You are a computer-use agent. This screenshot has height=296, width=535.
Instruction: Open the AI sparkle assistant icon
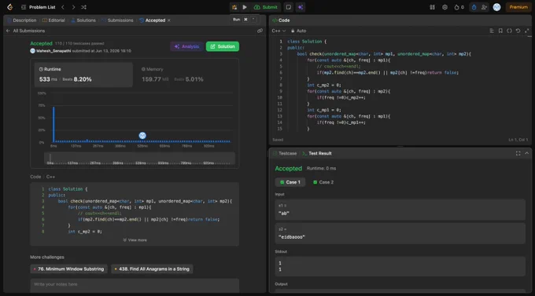(x=301, y=7)
